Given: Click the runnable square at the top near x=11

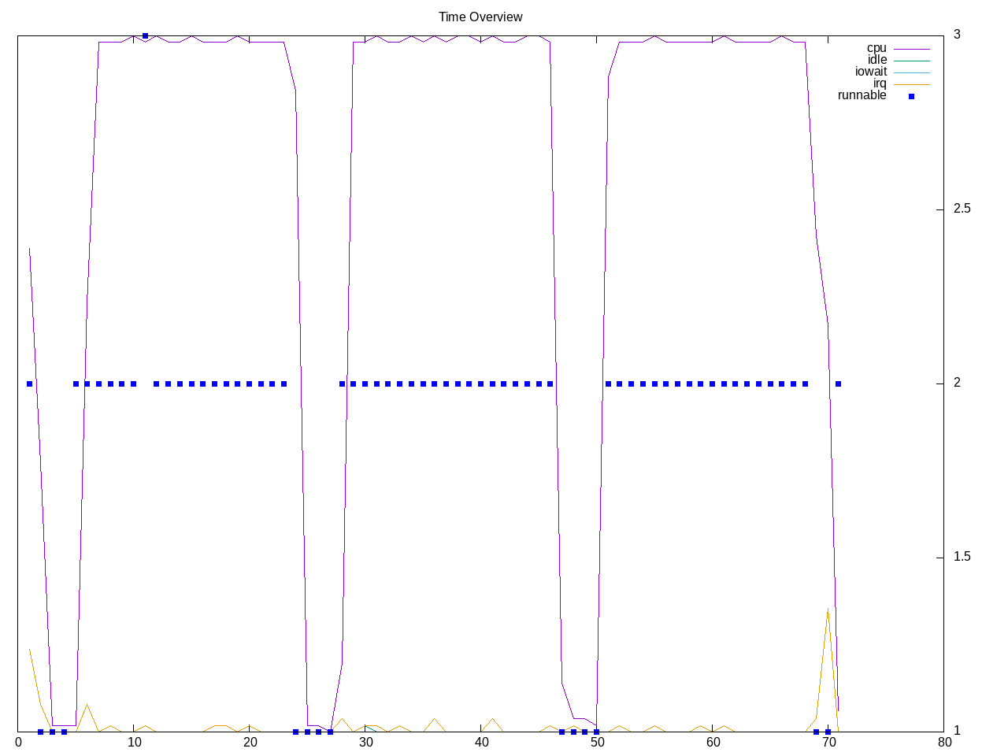Looking at the screenshot, I should [145, 36].
